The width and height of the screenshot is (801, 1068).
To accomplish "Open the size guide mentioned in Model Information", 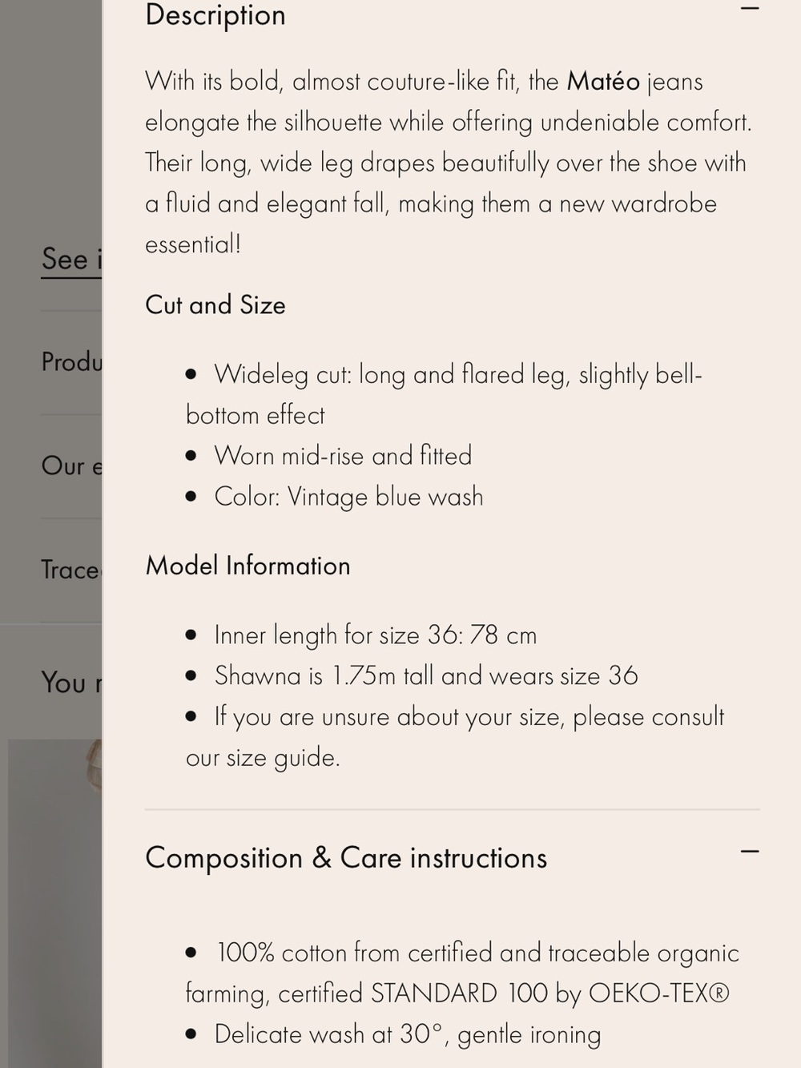I will [x=262, y=757].
